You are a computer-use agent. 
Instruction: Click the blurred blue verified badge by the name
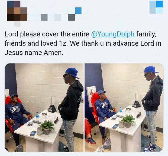[78, 11]
